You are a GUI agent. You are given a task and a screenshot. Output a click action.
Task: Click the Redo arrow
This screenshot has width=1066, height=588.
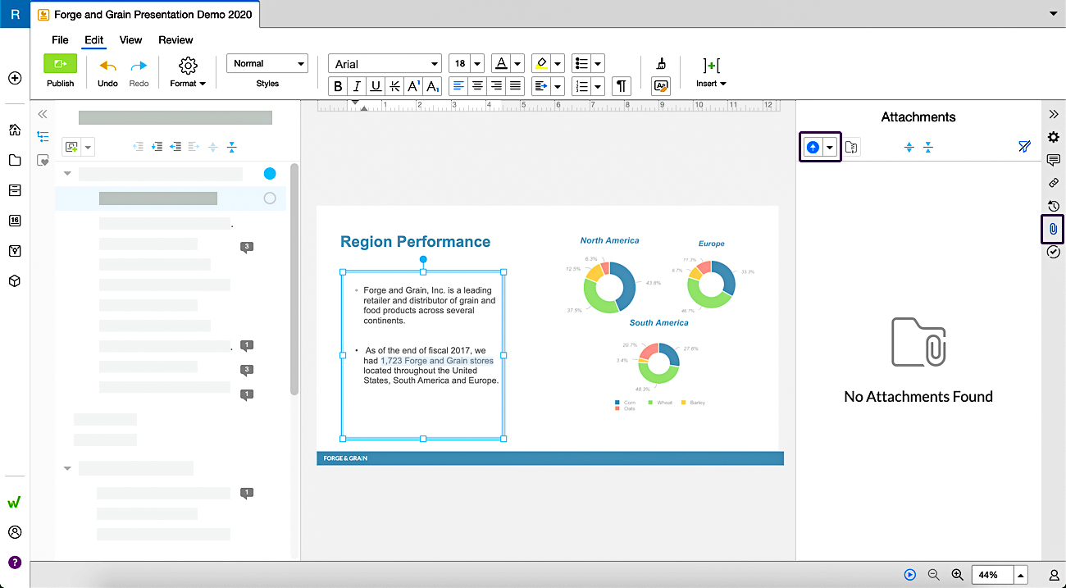pyautogui.click(x=139, y=66)
